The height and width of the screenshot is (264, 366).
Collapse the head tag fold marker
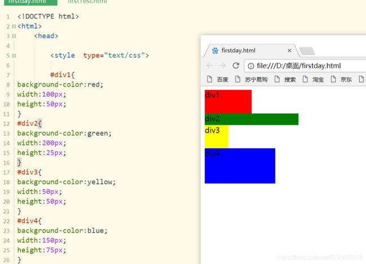pos(14,36)
